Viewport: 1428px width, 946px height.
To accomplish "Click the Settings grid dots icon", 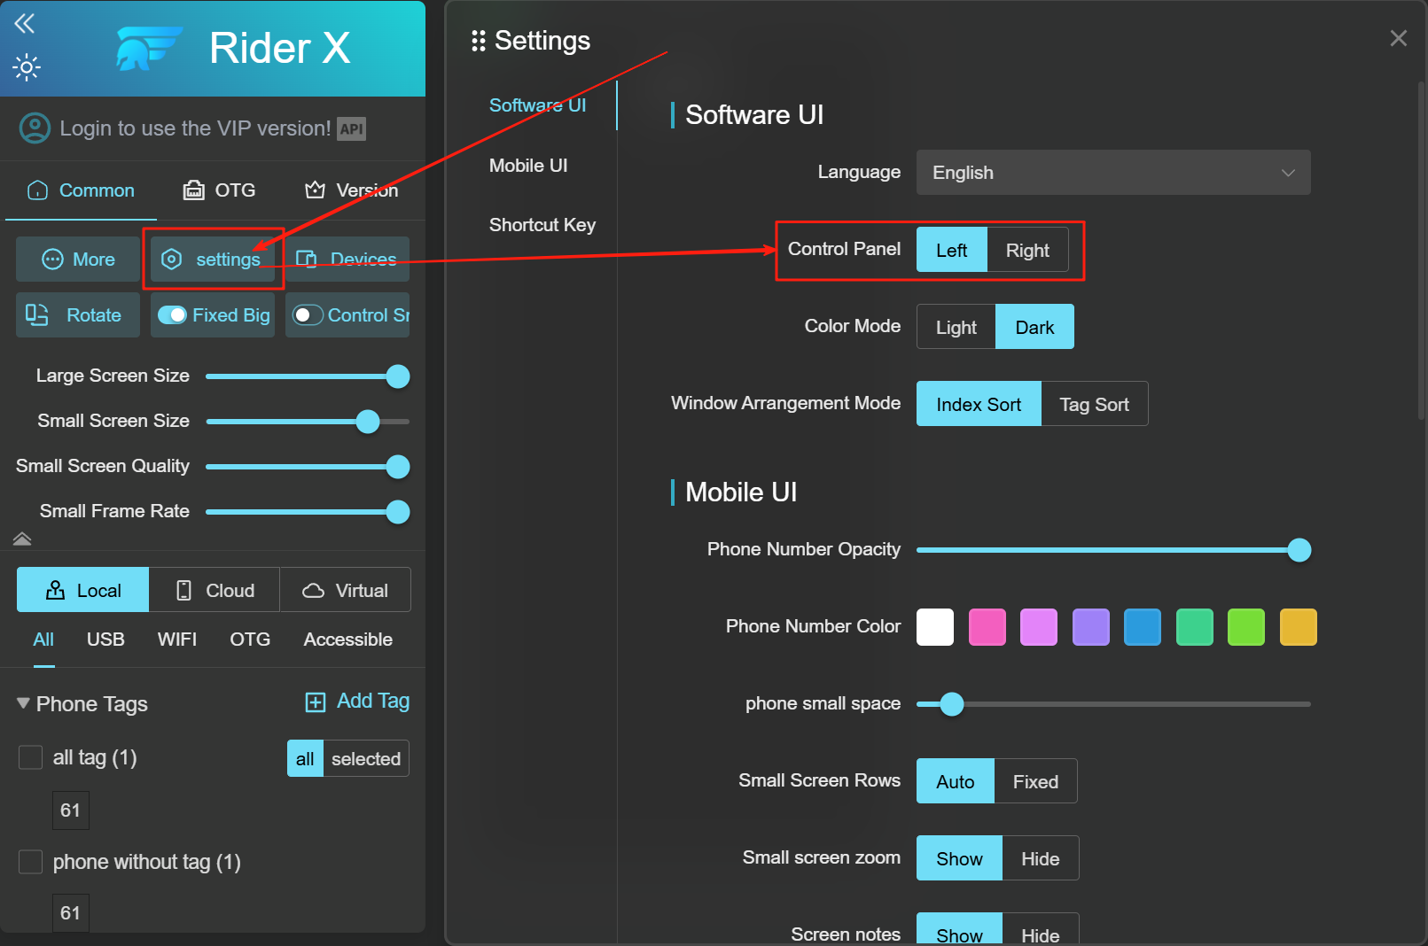I will [479, 41].
